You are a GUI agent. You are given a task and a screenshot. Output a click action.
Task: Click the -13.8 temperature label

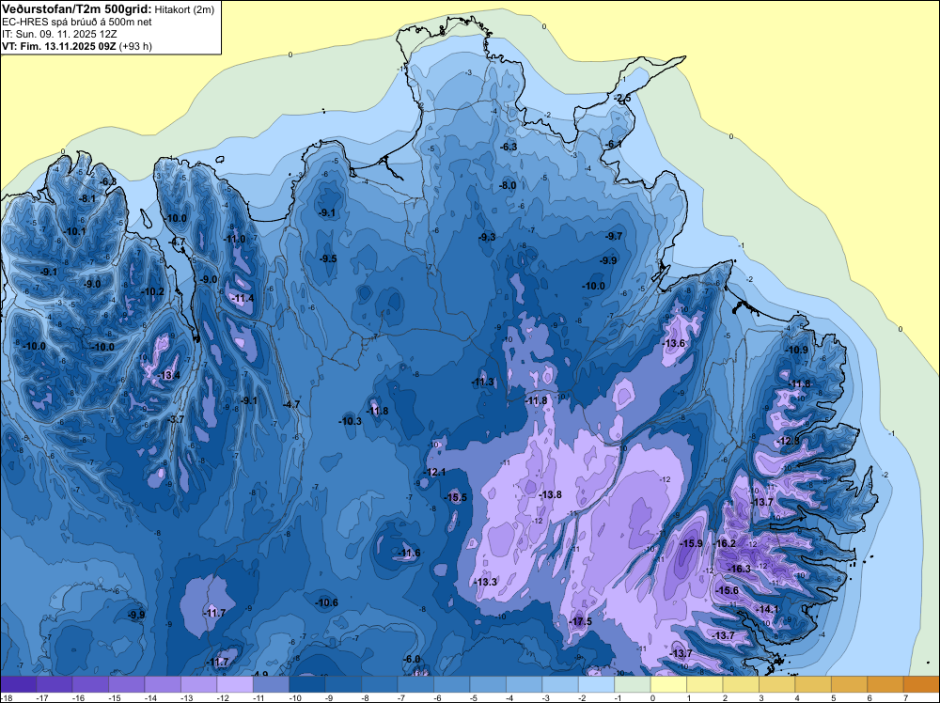pos(550,494)
